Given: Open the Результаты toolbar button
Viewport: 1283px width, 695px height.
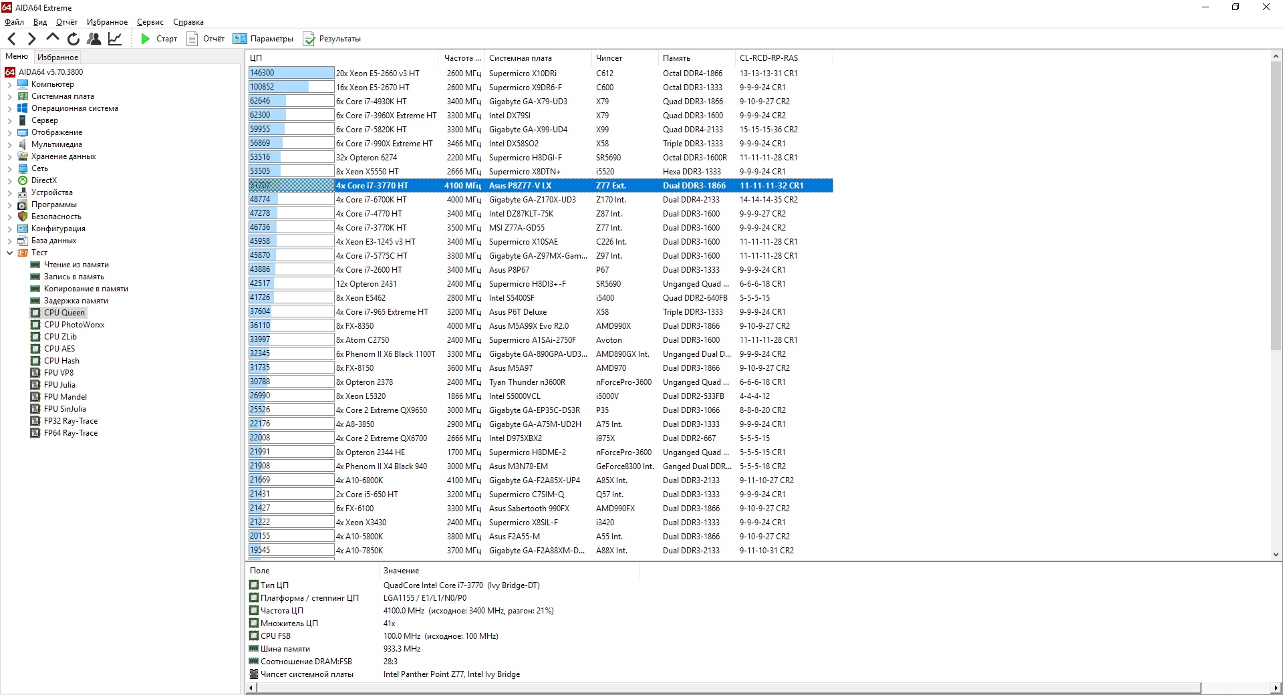Looking at the screenshot, I should pyautogui.click(x=332, y=39).
